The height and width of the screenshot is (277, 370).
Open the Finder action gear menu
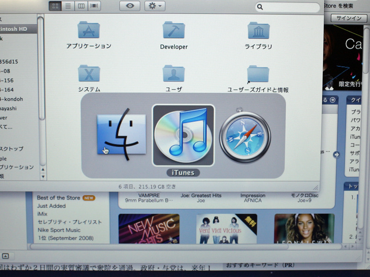pyautogui.click(x=155, y=6)
